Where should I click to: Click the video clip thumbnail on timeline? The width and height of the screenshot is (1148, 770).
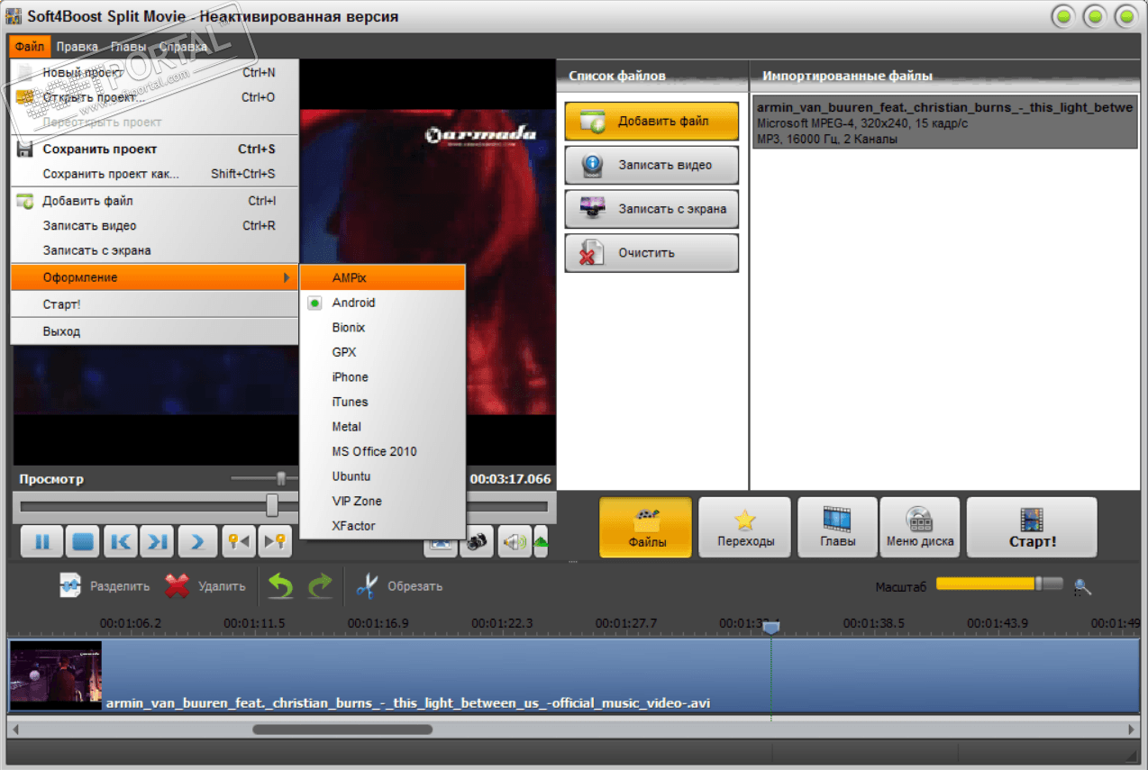56,675
